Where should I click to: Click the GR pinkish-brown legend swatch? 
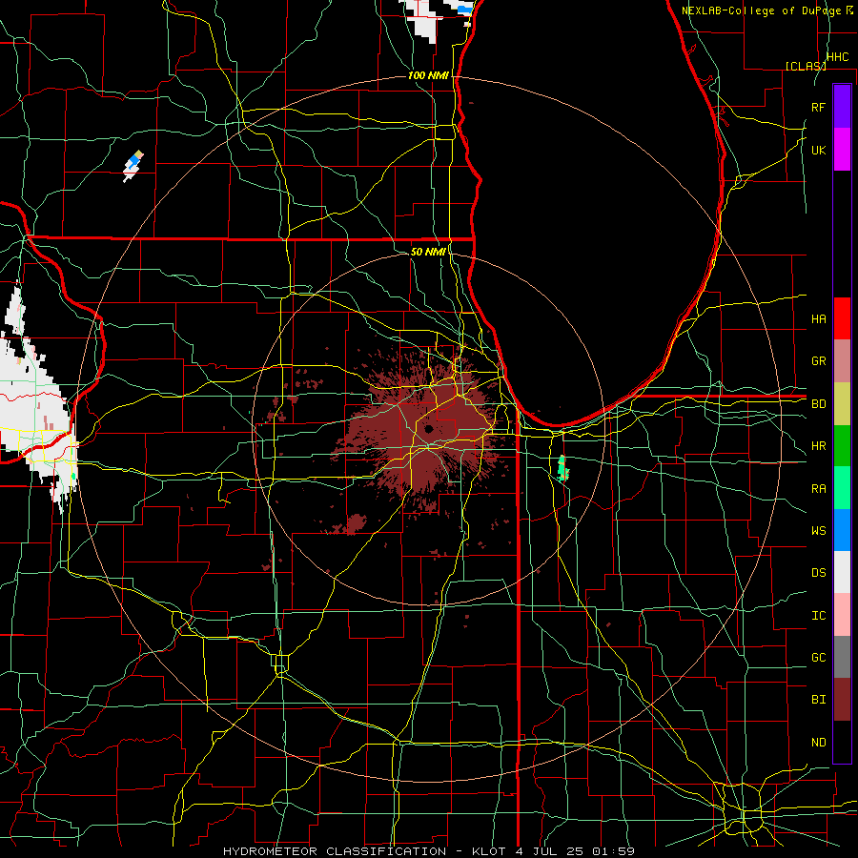[842, 360]
